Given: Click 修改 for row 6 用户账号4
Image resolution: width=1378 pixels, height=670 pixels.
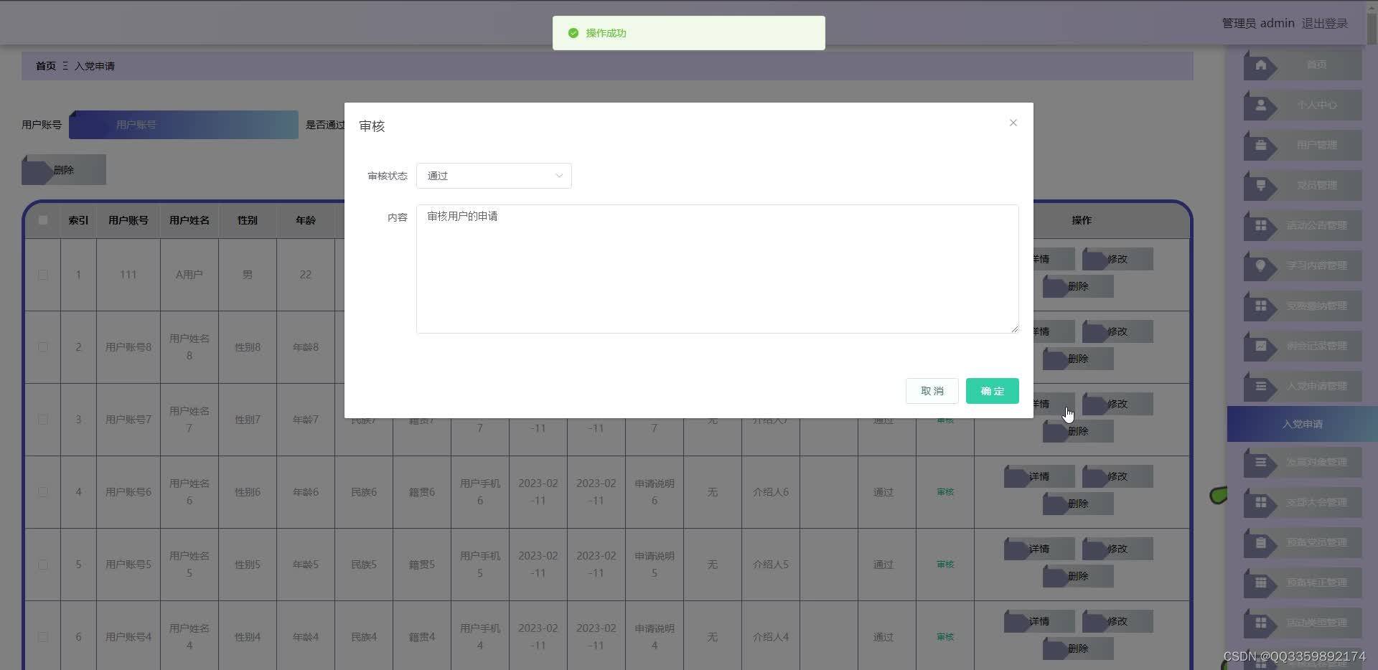Looking at the screenshot, I should pyautogui.click(x=1117, y=621).
